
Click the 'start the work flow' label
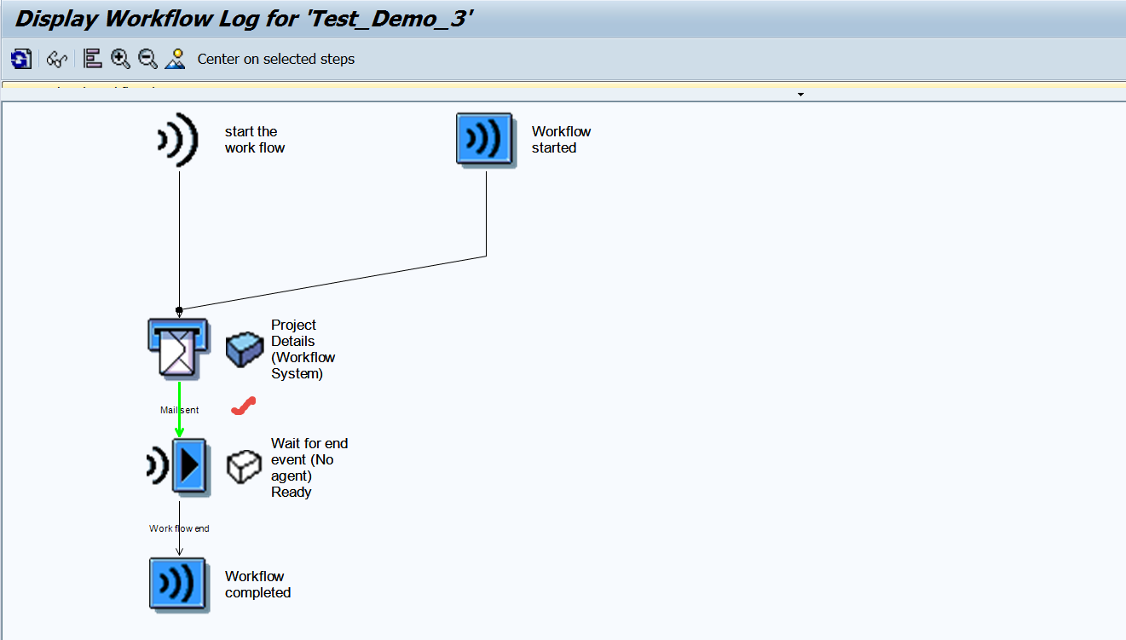[255, 140]
